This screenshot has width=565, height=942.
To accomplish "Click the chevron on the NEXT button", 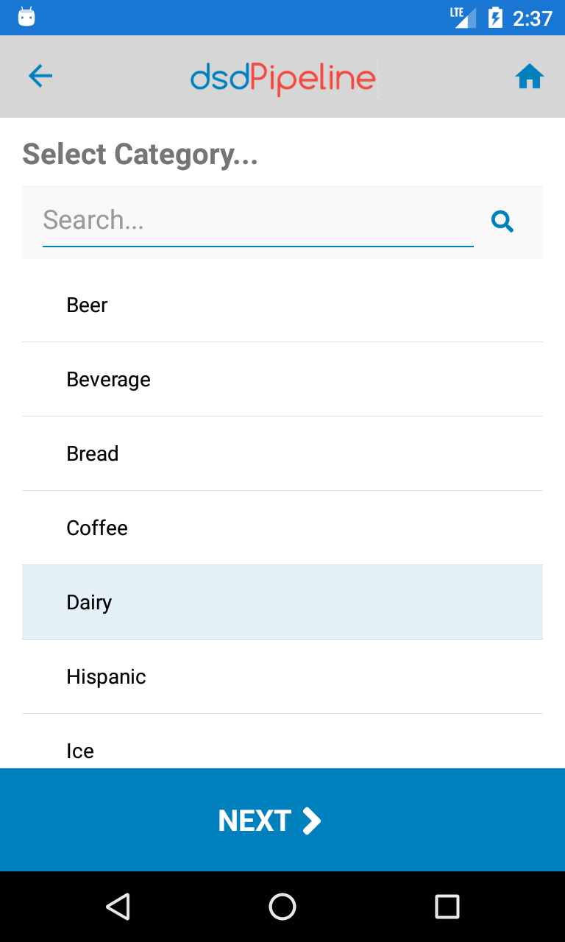I will tap(312, 821).
